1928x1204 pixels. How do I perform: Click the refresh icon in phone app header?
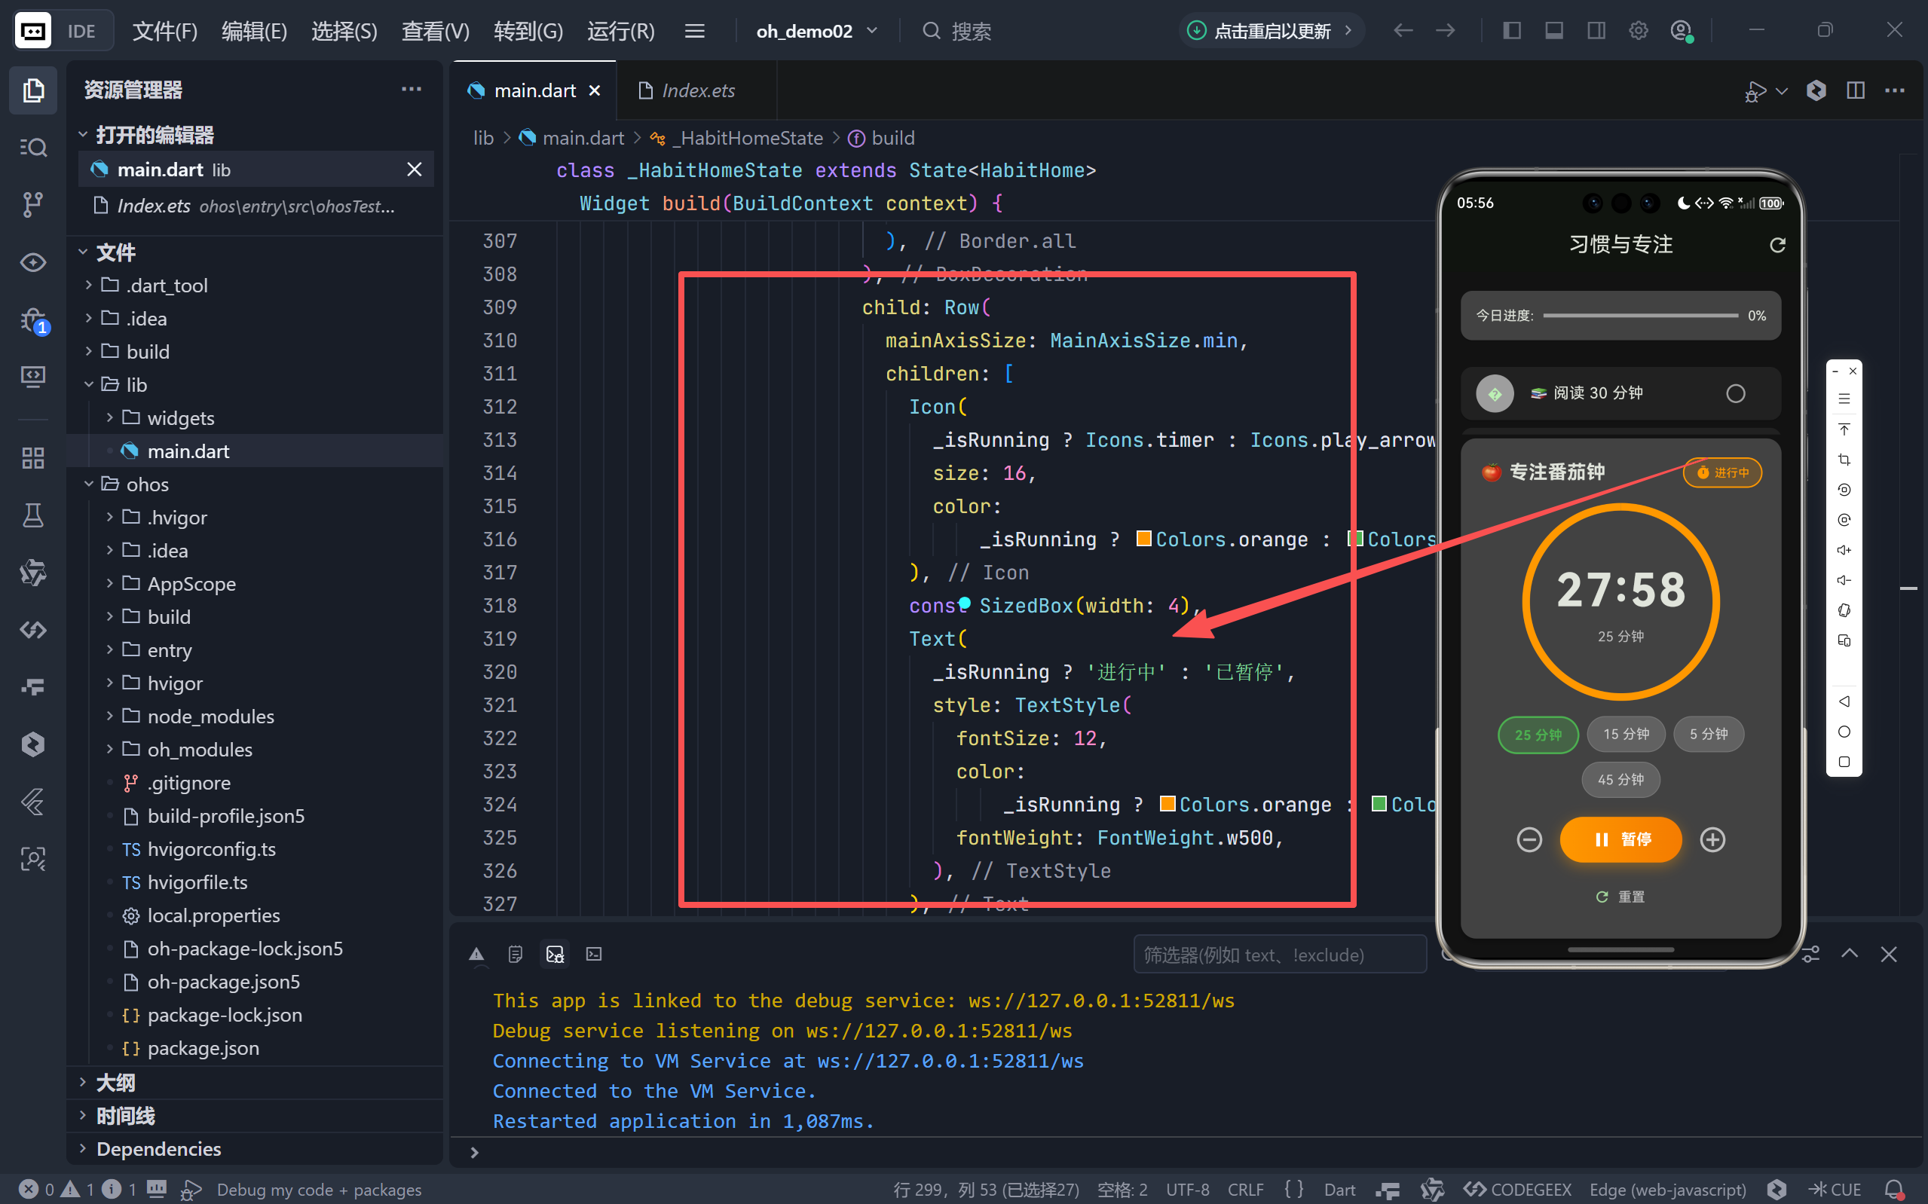pos(1777,244)
